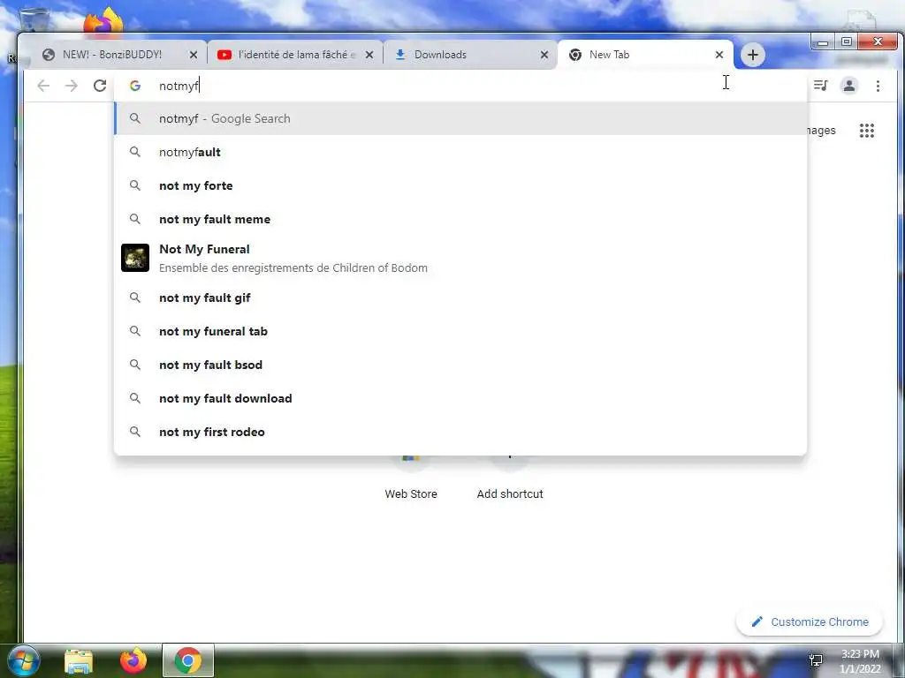The width and height of the screenshot is (905, 678).
Task: Close the New Tab tab
Action: click(x=719, y=55)
